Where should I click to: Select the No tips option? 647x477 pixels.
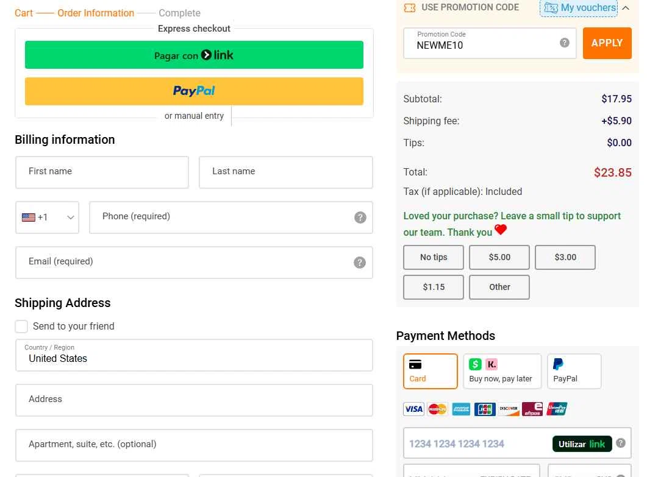[434, 257]
